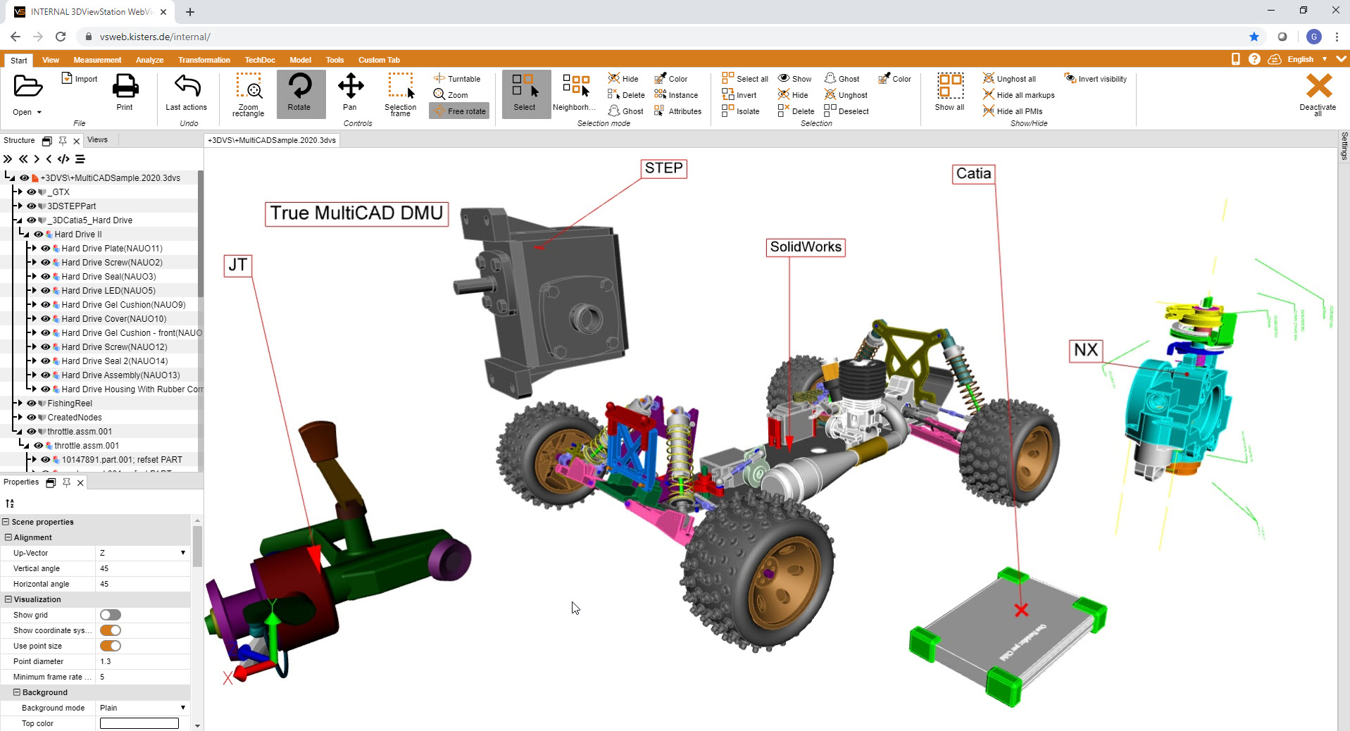Click the Print icon
The height and width of the screenshot is (731, 1350).
(125, 92)
